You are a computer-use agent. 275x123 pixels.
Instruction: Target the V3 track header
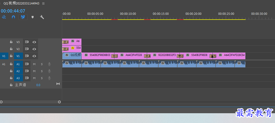(18, 42)
